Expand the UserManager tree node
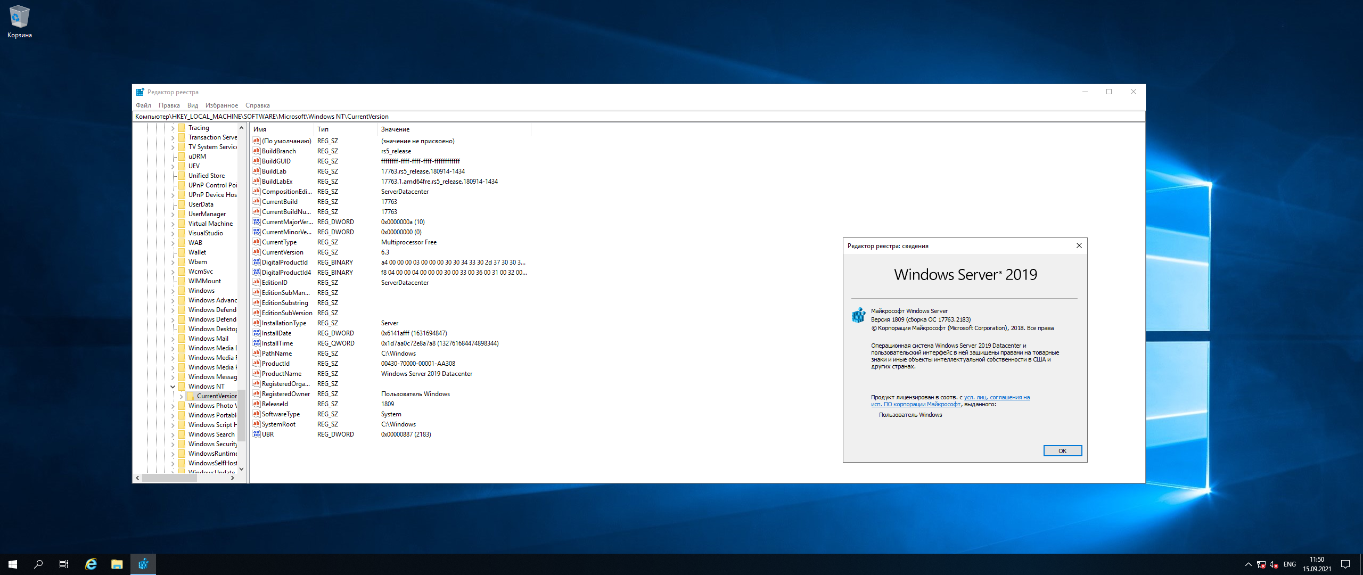 tap(173, 214)
